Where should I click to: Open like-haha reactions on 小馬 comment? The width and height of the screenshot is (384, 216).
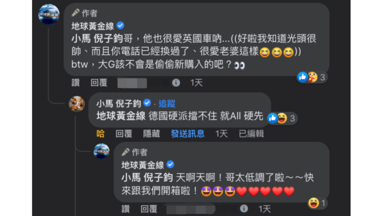point(282,118)
